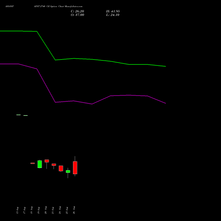
Task: Click the open value O: 37.00
Action: click(77, 15)
